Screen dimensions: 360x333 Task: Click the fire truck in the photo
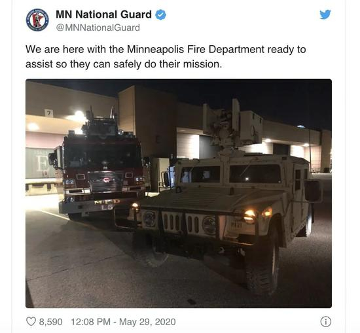(99, 166)
